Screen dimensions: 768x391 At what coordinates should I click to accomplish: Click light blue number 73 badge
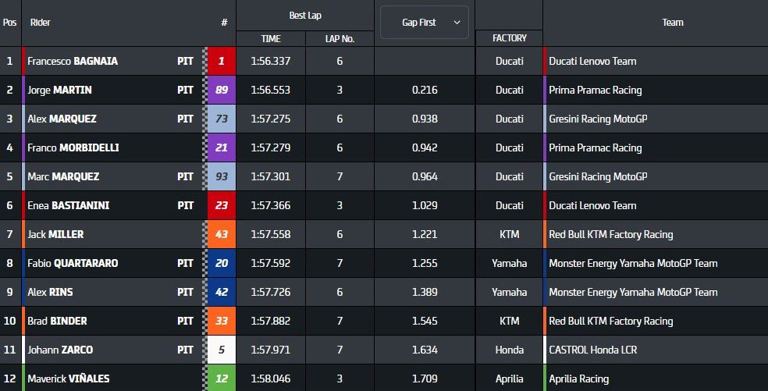coord(222,119)
